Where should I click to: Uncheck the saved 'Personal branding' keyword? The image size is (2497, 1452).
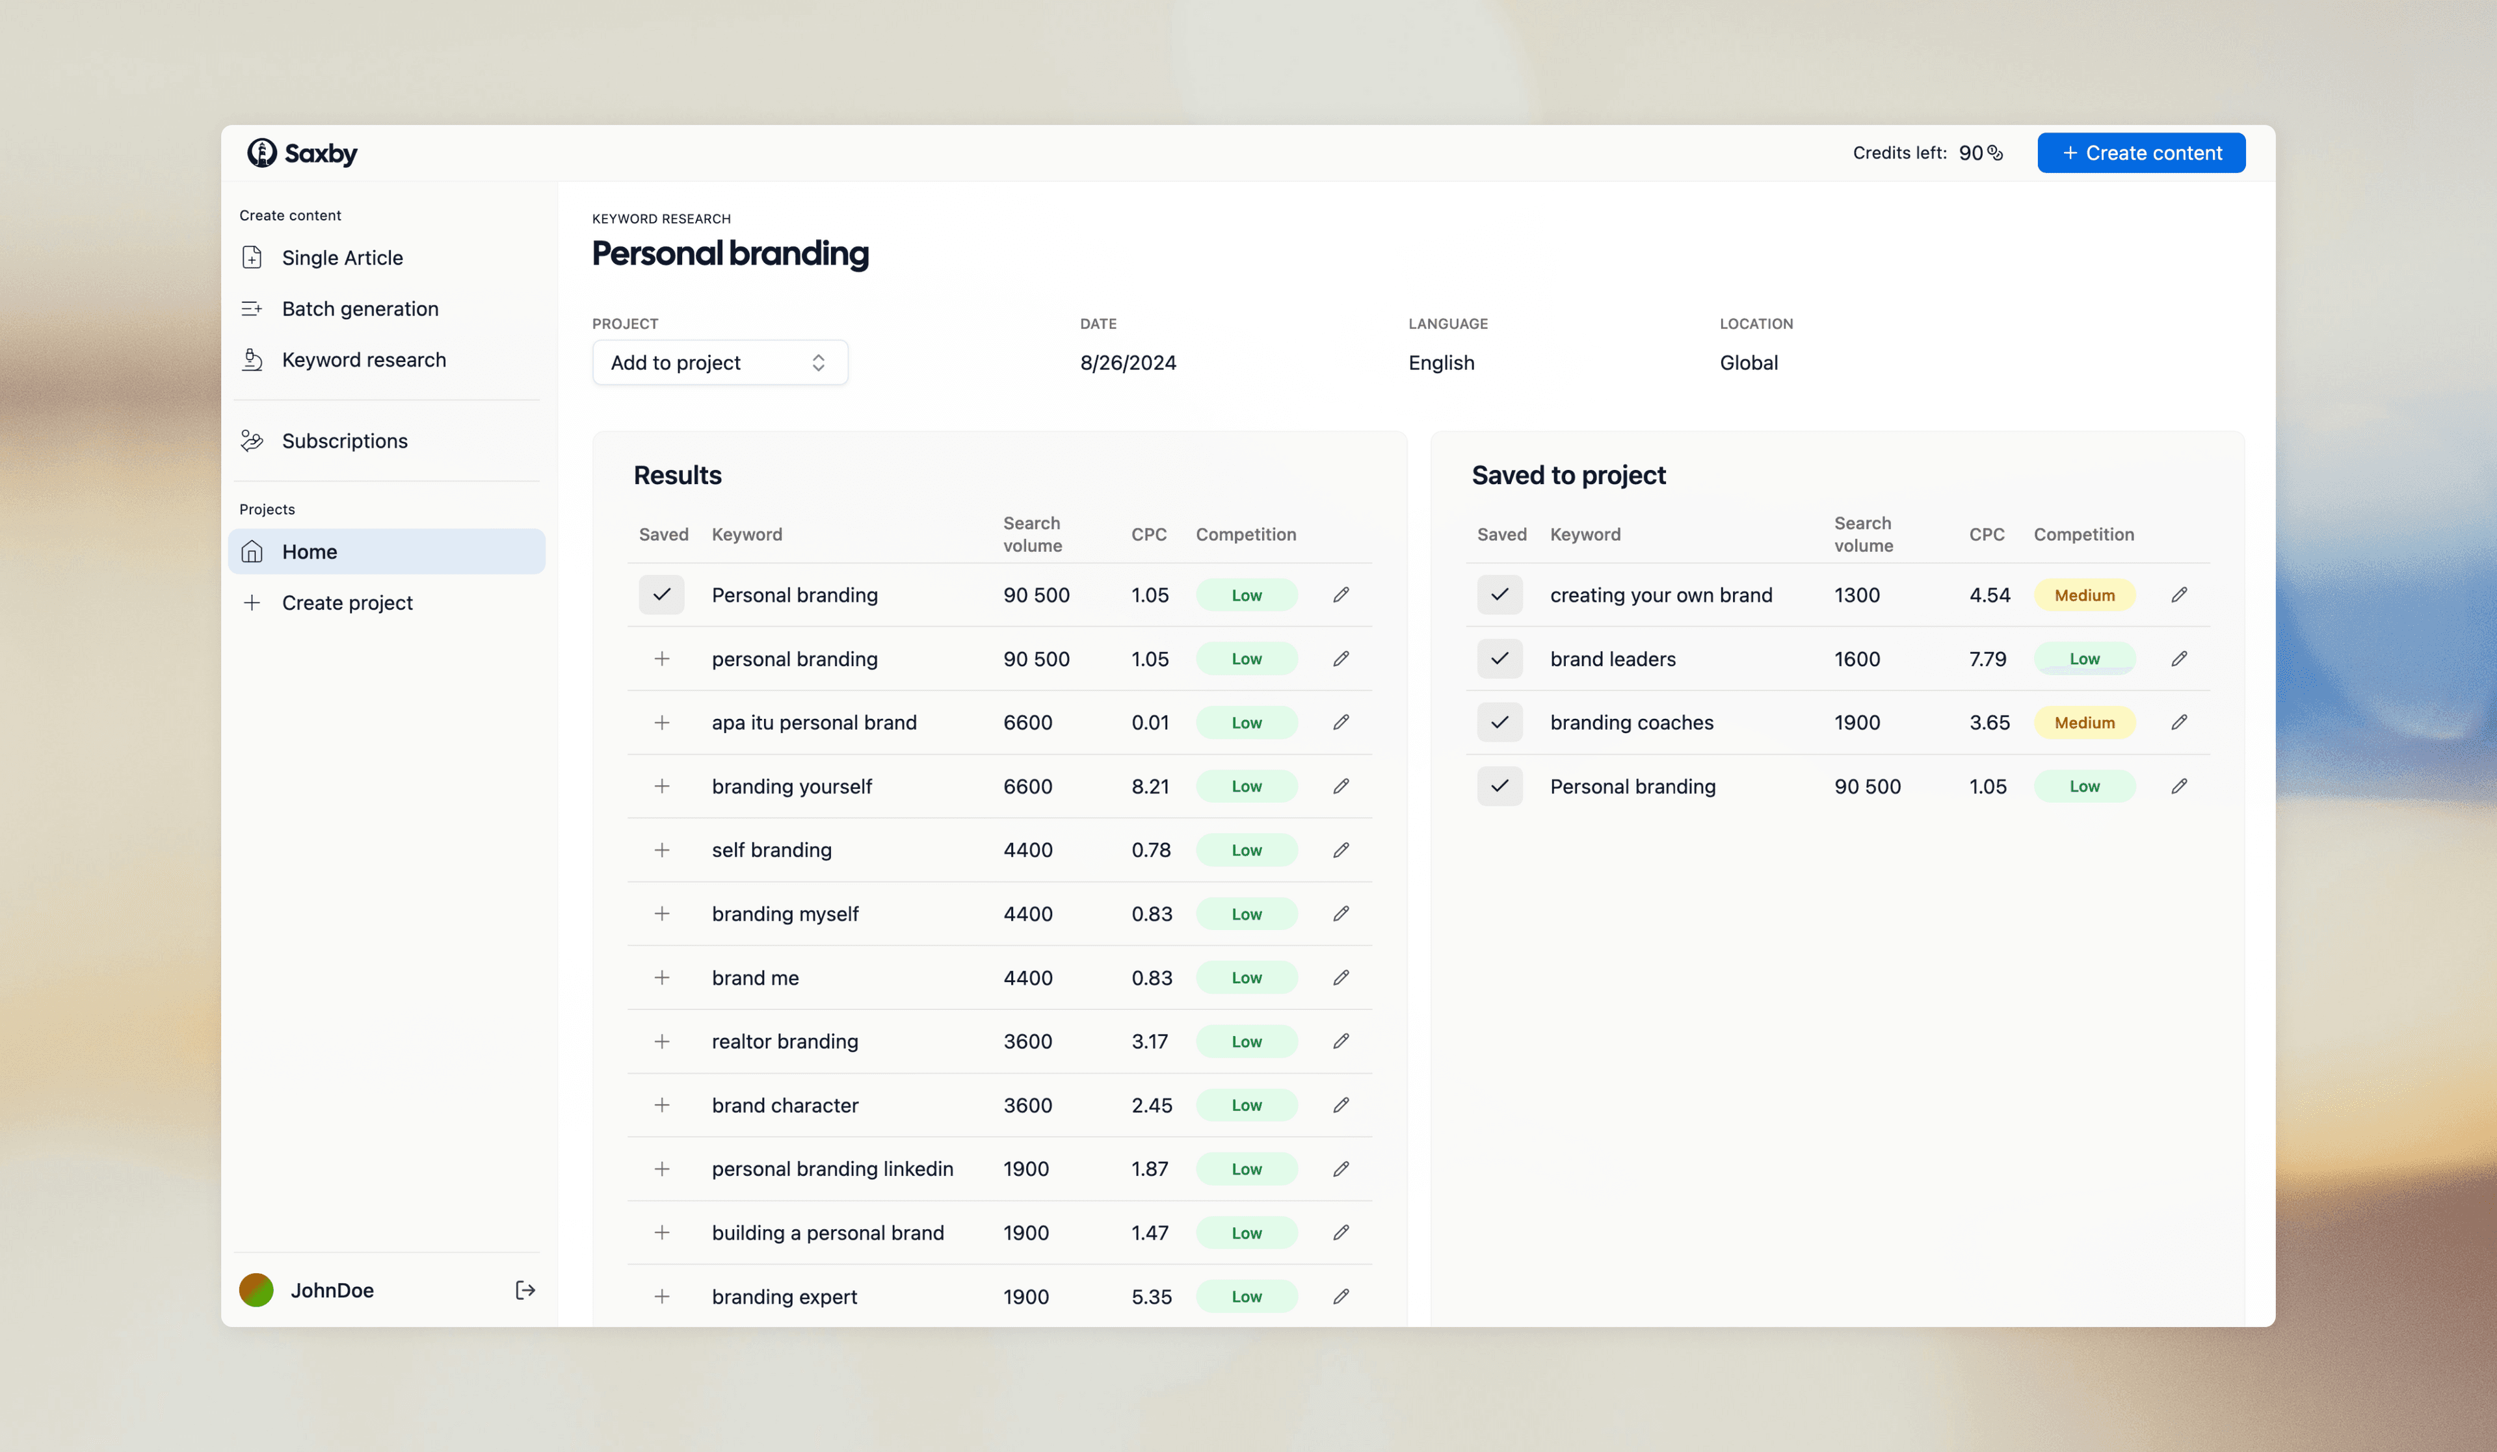[x=1500, y=785]
